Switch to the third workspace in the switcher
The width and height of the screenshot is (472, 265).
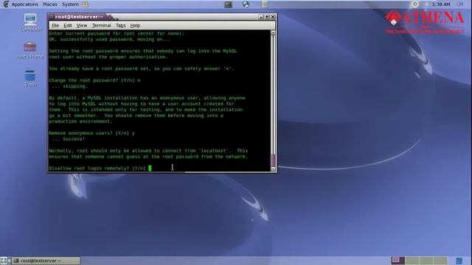point(426,260)
